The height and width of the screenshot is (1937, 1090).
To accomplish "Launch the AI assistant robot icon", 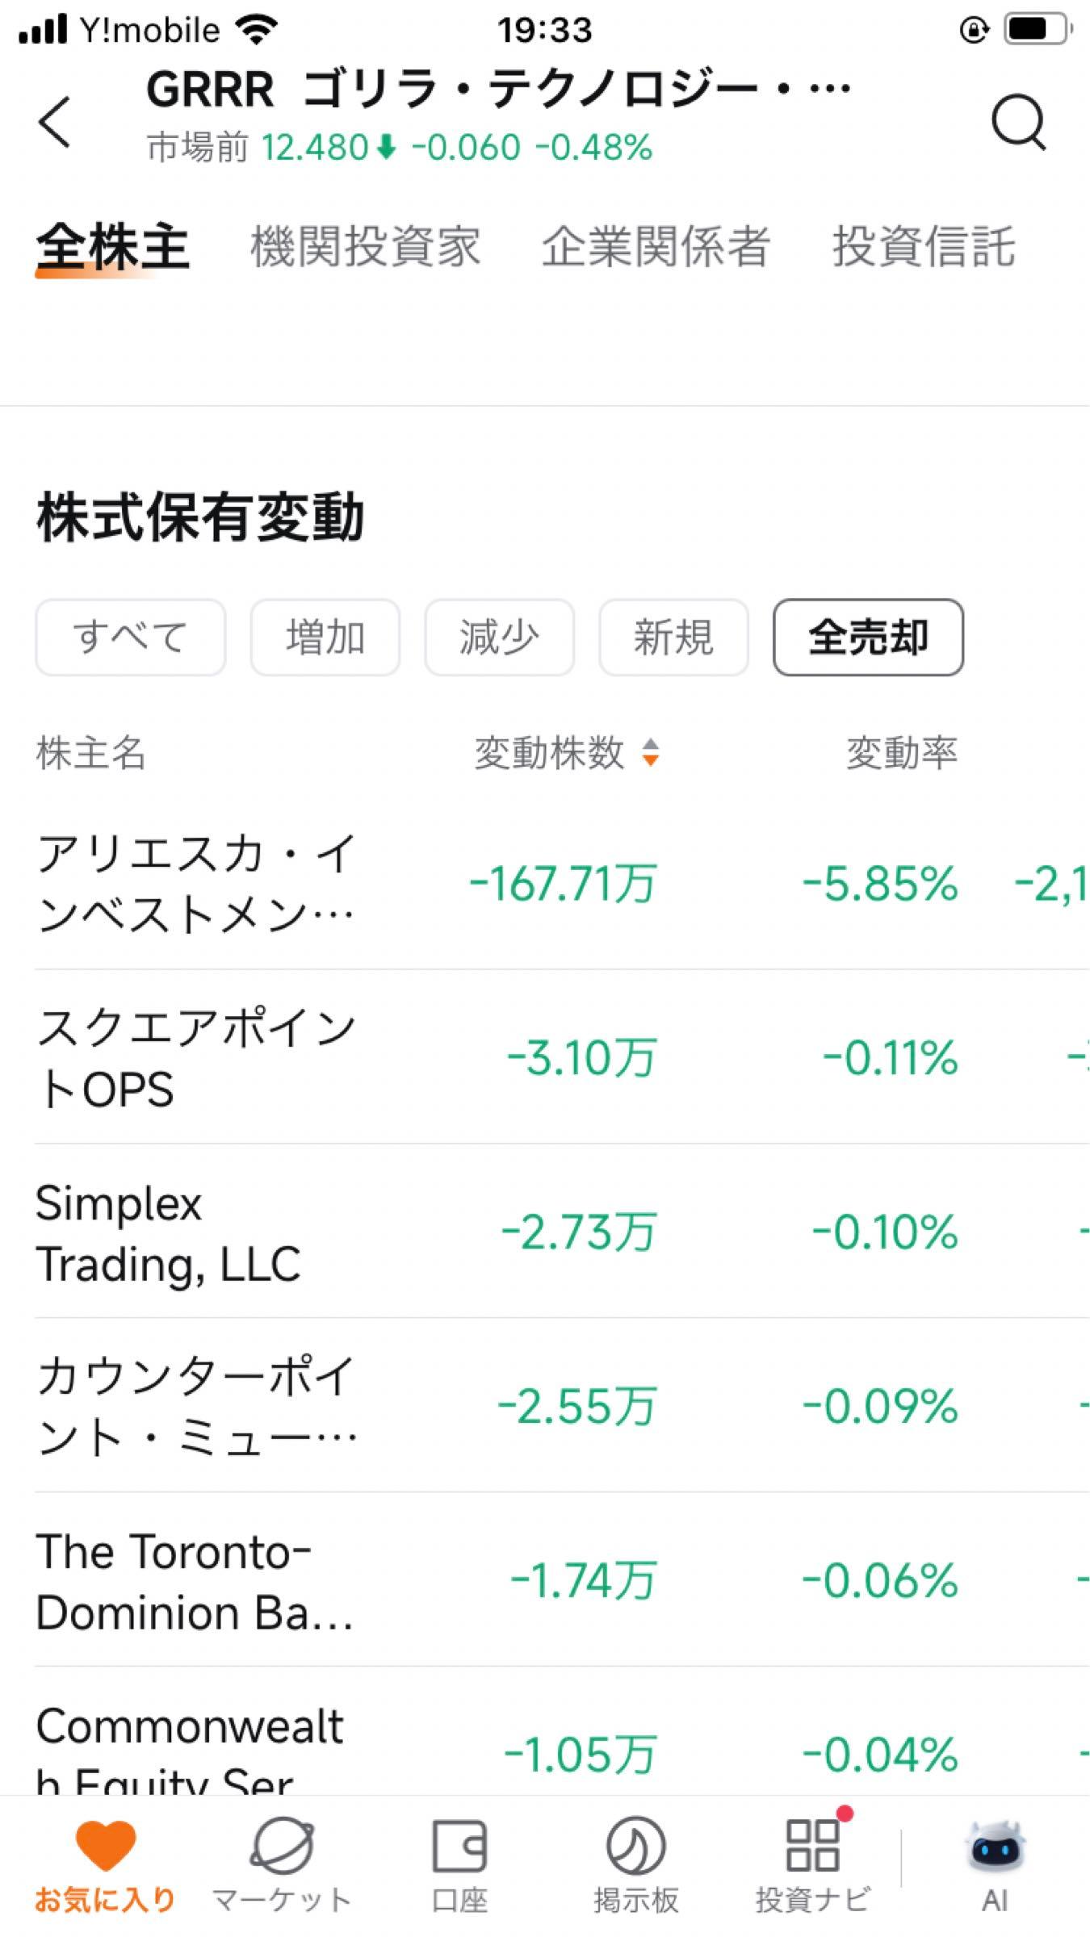I will (995, 1864).
